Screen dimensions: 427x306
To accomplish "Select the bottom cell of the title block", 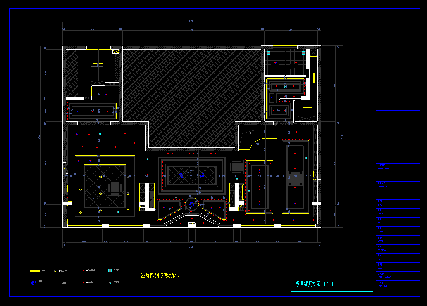I will click(x=398, y=285).
